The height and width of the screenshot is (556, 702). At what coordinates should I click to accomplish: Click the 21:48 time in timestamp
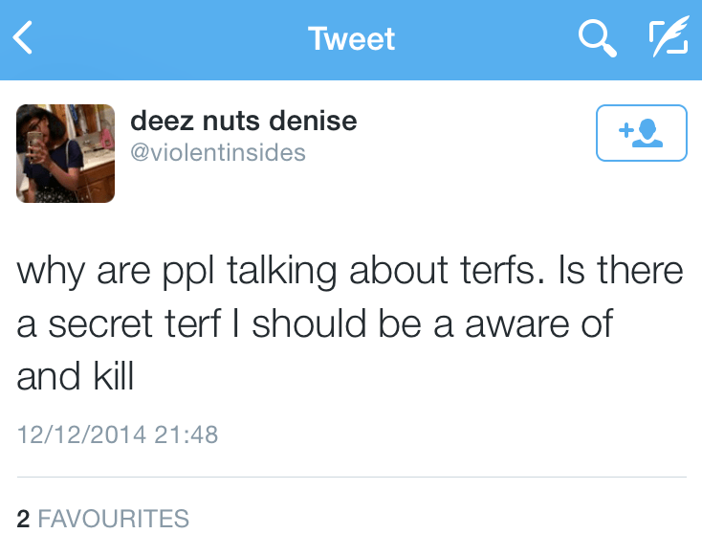click(186, 434)
